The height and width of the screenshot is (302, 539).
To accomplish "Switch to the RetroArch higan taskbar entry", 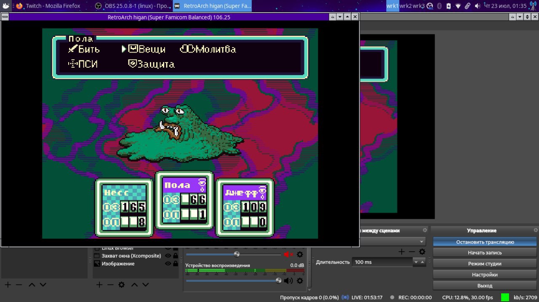I will click(212, 6).
